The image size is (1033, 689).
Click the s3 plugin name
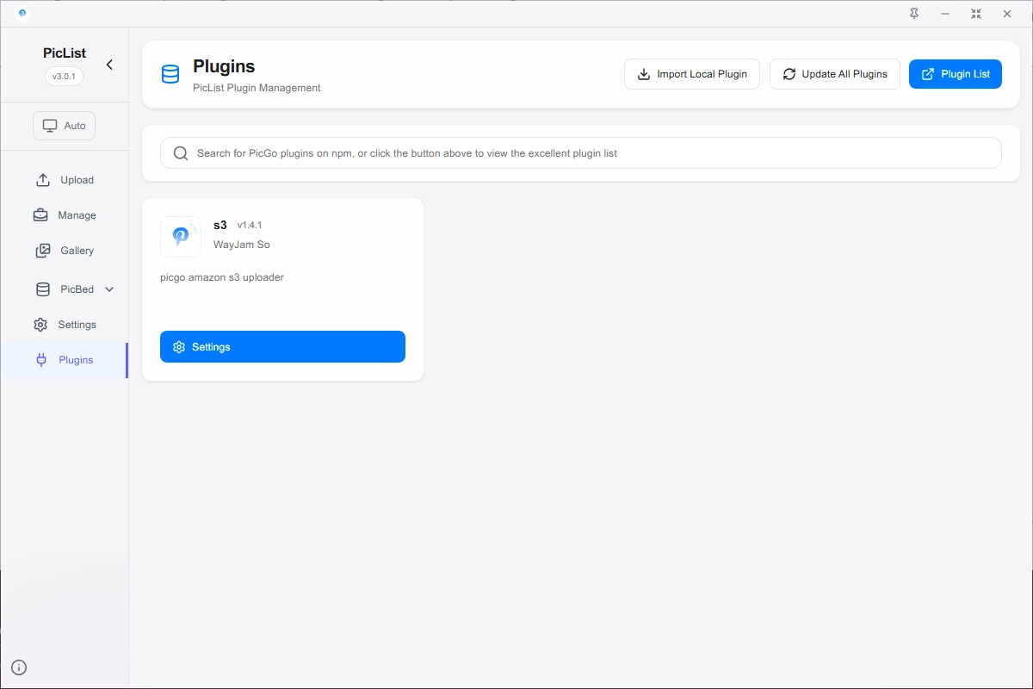click(220, 225)
